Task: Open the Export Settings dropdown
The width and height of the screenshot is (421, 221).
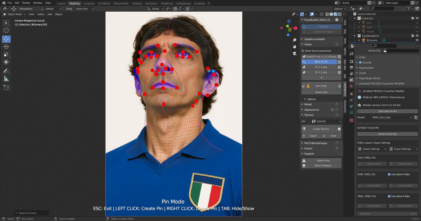Action: tap(403, 149)
